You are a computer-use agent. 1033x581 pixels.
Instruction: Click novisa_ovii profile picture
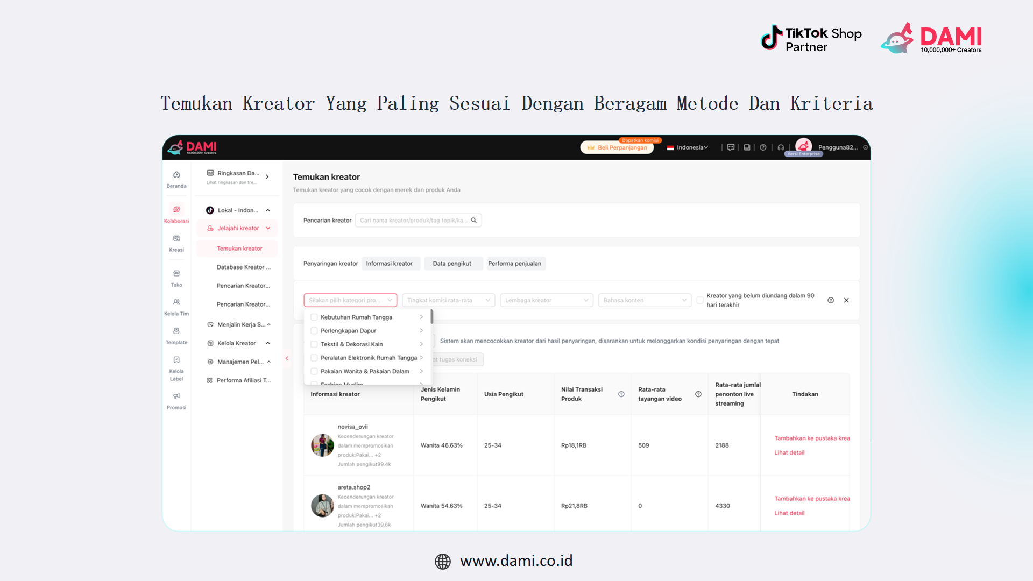coord(322,445)
